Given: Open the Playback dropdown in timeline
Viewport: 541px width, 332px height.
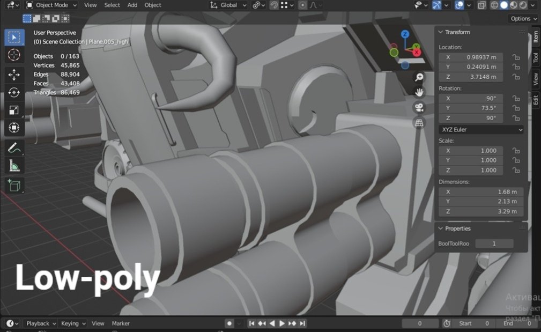Looking at the screenshot, I should 41,323.
